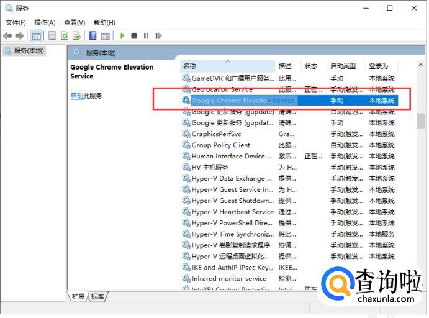The width and height of the screenshot is (429, 318).
Task: Click the Forward arrow toolbar icon
Action: [19, 35]
